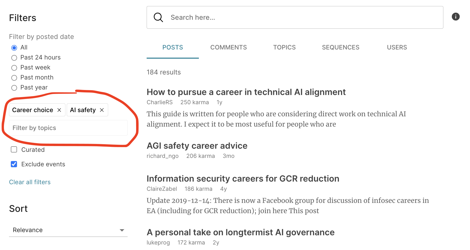
Task: Focus the Search here text box
Action: 303,17
